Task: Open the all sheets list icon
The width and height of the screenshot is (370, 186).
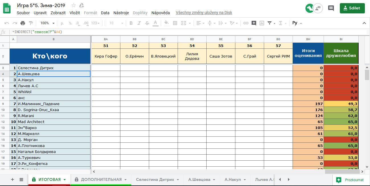Action: pyautogui.click(x=21, y=179)
